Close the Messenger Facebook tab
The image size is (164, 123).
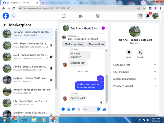coord(37,3)
